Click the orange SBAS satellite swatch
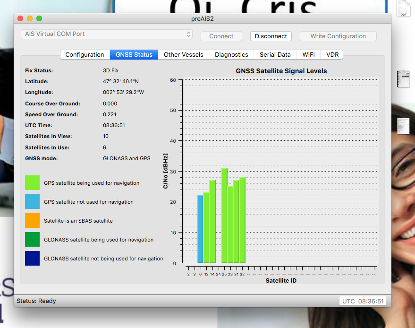415x328 pixels. (x=32, y=220)
